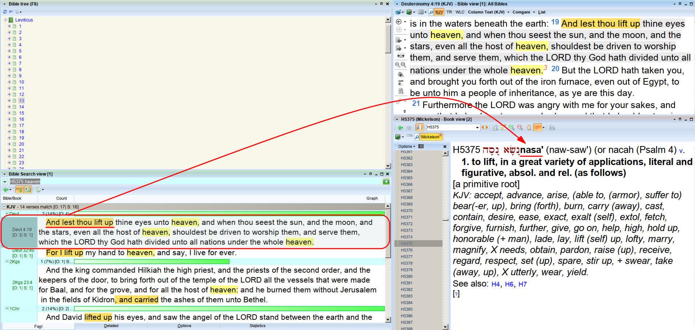Run search with the green go arrow
695x330 pixels.
tap(386, 182)
